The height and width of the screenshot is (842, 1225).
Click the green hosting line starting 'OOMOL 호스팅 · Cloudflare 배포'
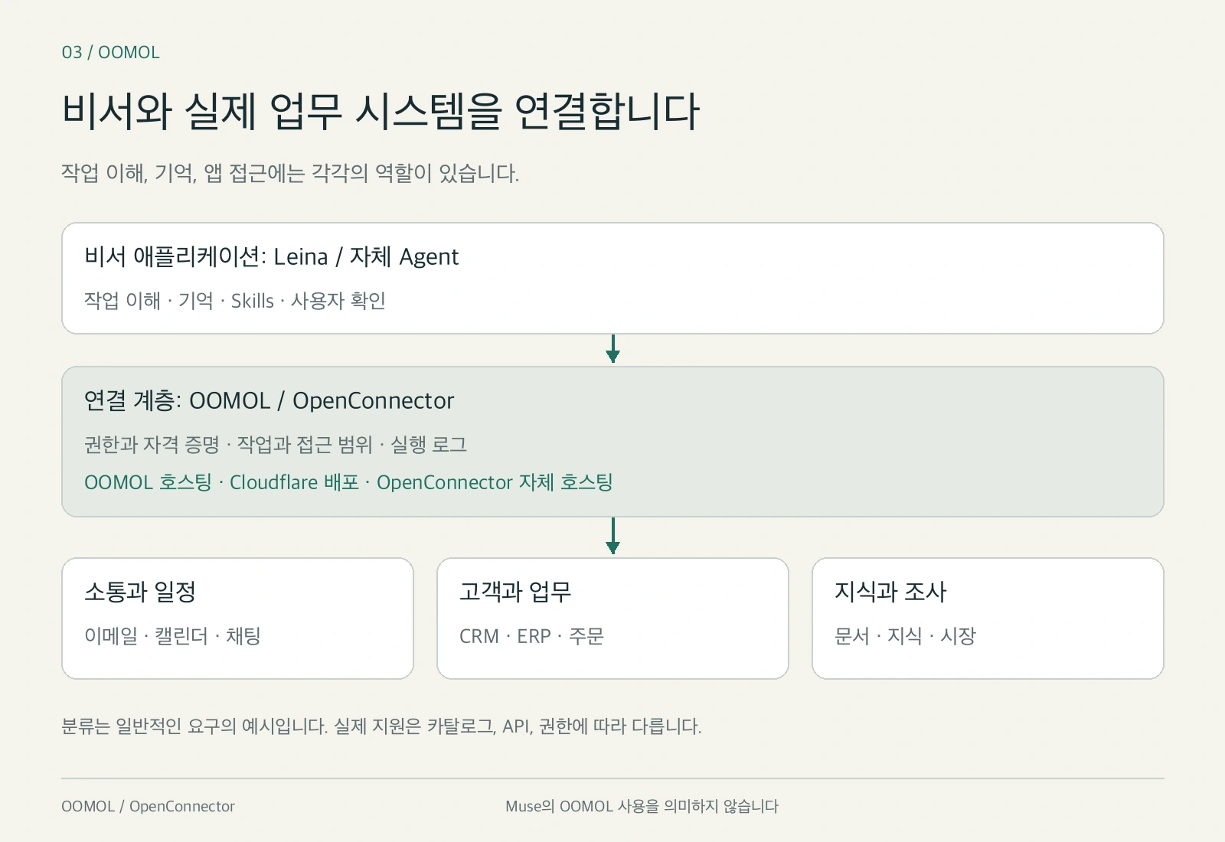(348, 482)
